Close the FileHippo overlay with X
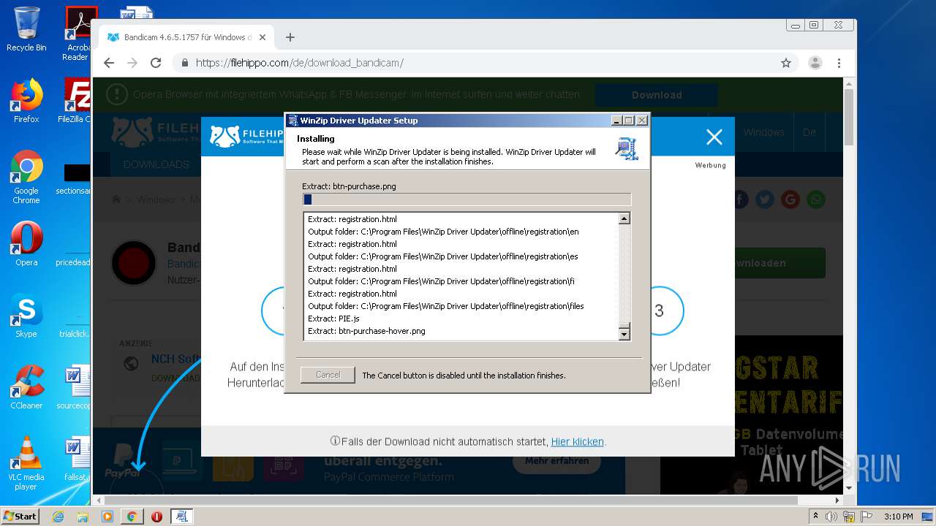This screenshot has height=526, width=936. 714,137
